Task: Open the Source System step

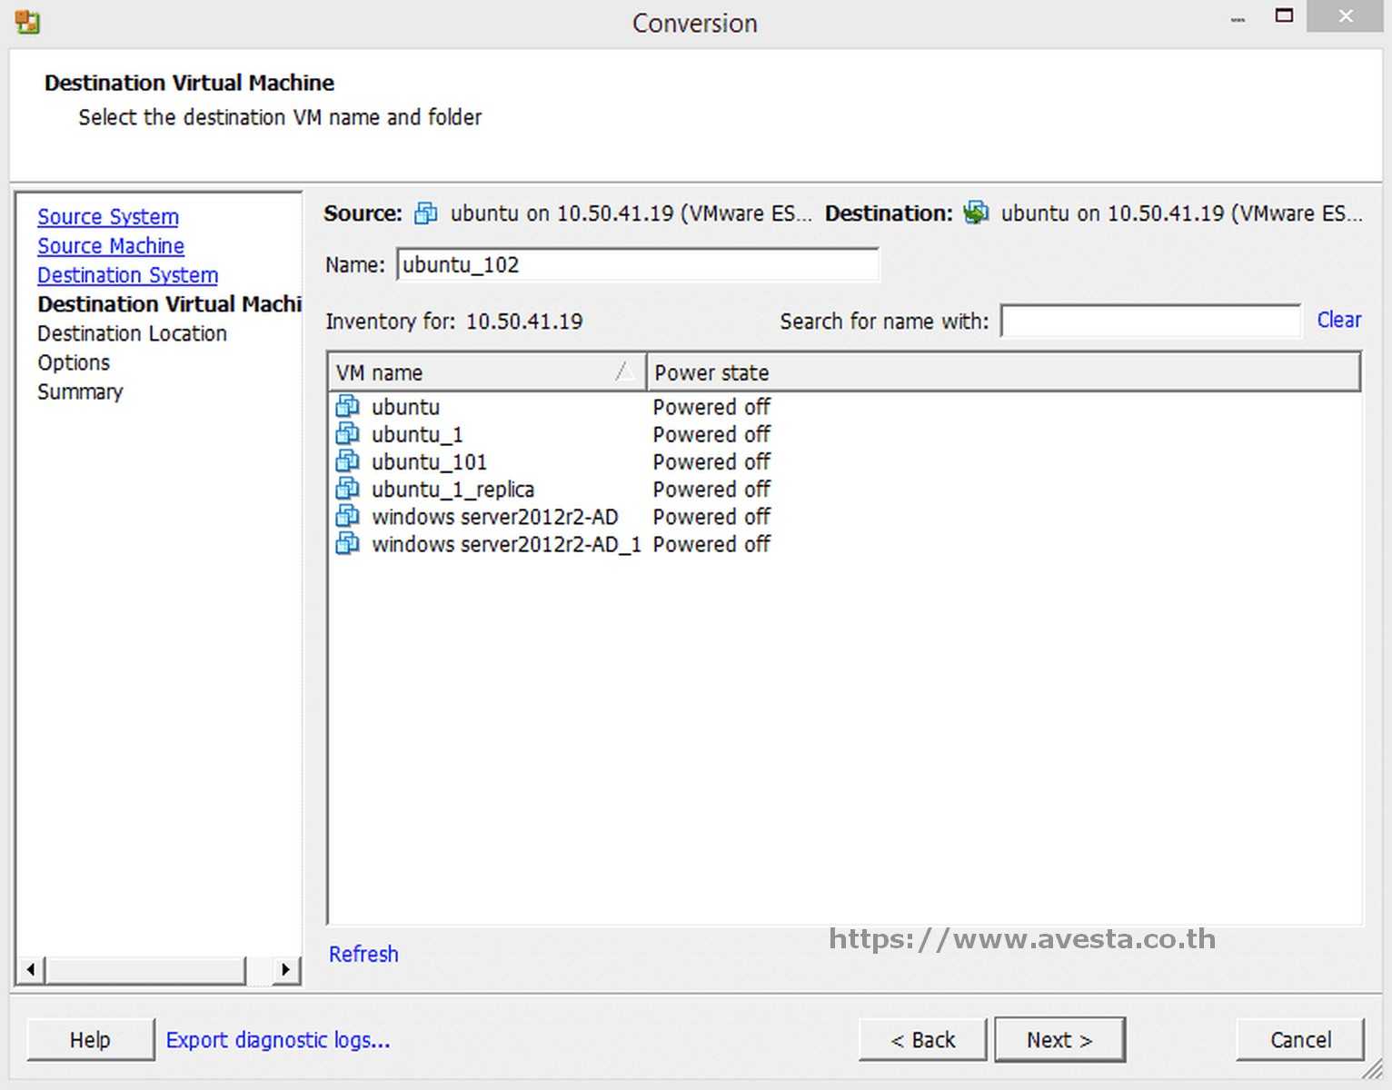Action: pos(107,216)
